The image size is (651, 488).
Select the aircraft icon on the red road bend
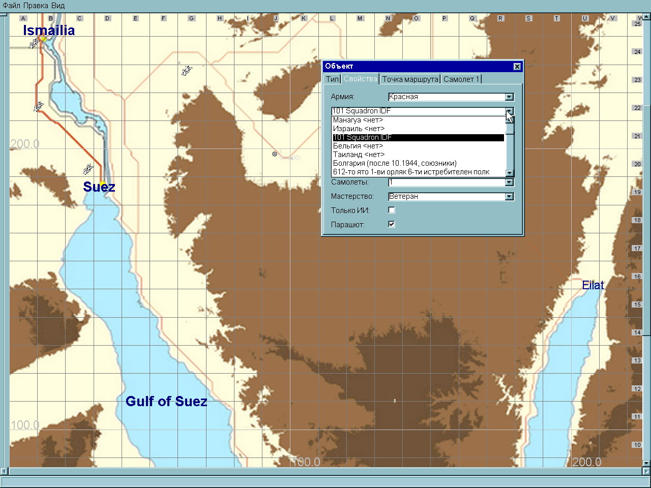point(39,107)
